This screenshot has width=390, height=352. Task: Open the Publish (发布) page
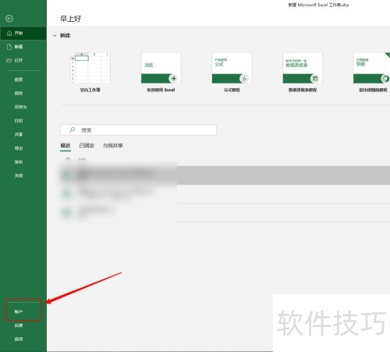pos(19,162)
